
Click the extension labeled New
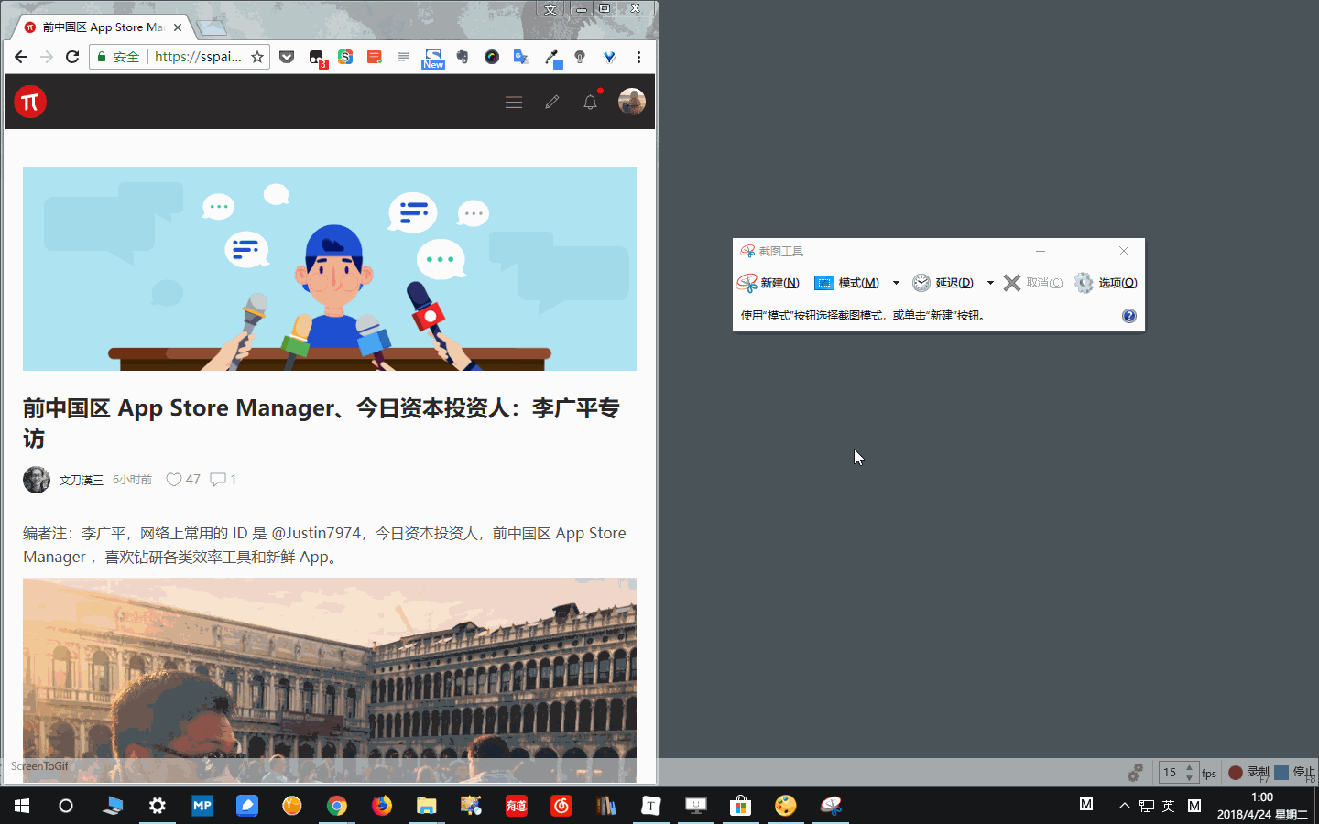433,59
